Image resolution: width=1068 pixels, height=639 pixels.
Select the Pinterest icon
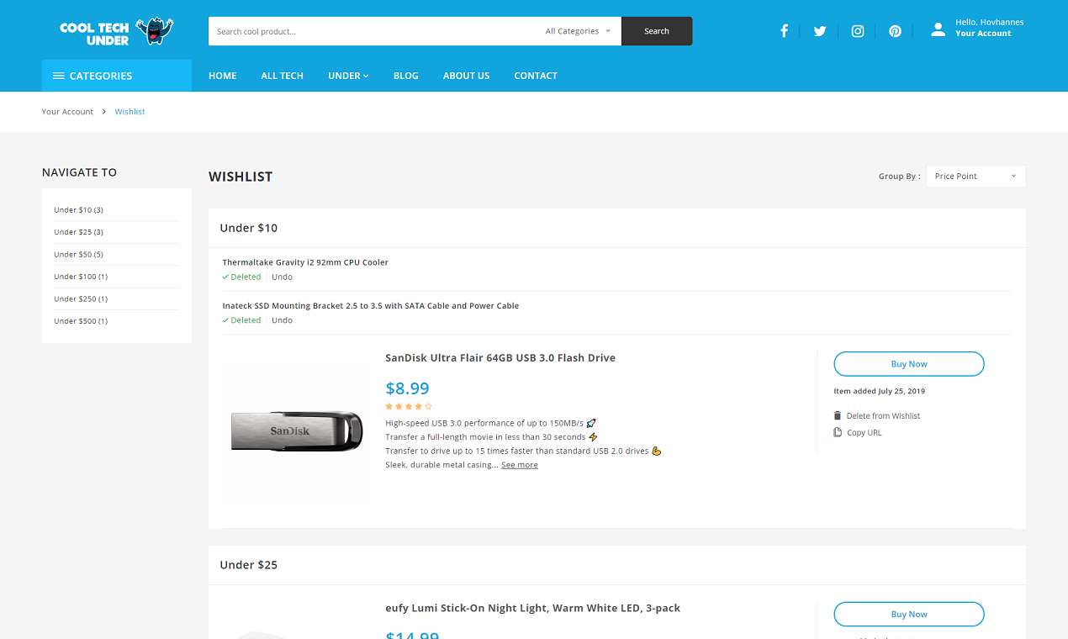coord(895,31)
